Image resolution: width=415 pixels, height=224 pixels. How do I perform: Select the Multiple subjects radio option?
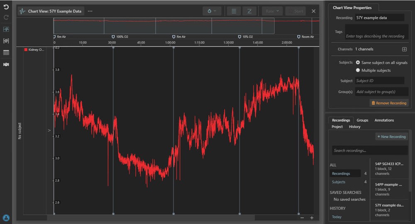(358, 70)
